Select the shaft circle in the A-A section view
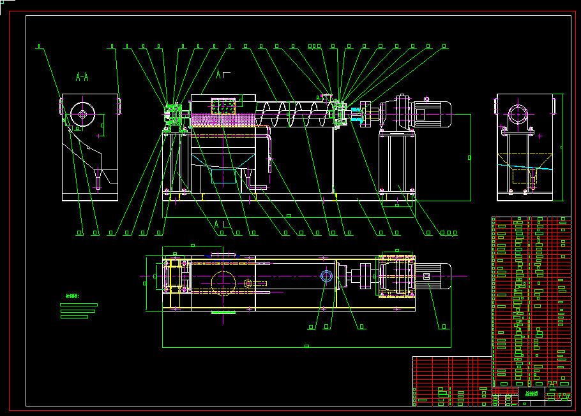The image size is (581, 416). tap(82, 114)
